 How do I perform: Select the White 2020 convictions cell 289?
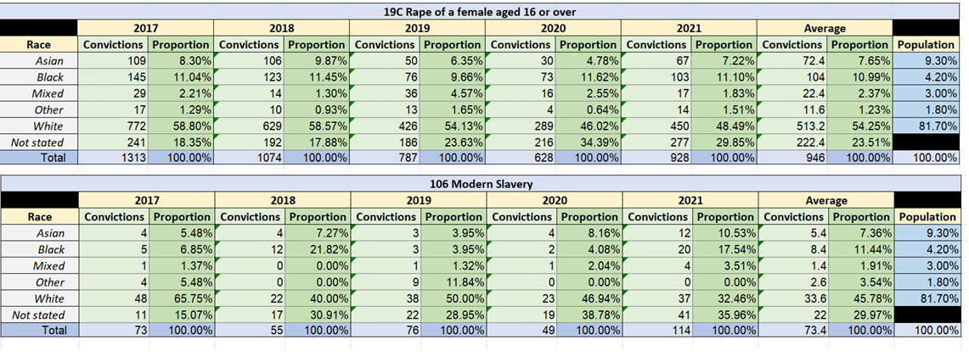coord(521,125)
